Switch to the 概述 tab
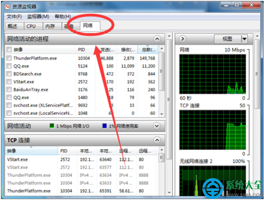Viewport: 264px width, 200px height. pyautogui.click(x=14, y=26)
